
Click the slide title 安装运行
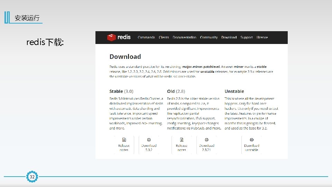click(27, 18)
